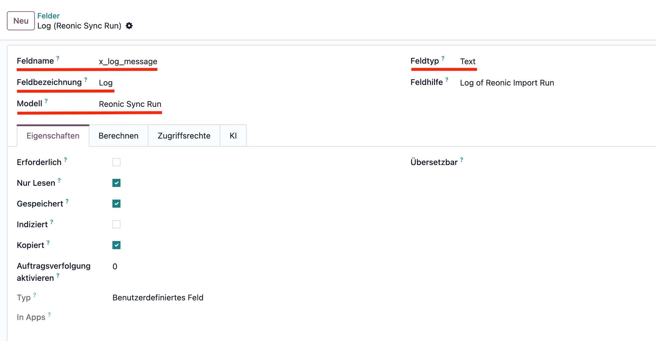Click the Feldtyp help question mark
This screenshot has width=656, height=341.
tap(443, 58)
